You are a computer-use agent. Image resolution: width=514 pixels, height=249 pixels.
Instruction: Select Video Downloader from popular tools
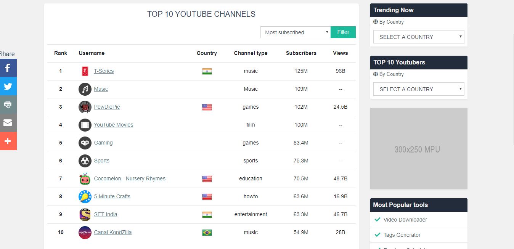(405, 220)
